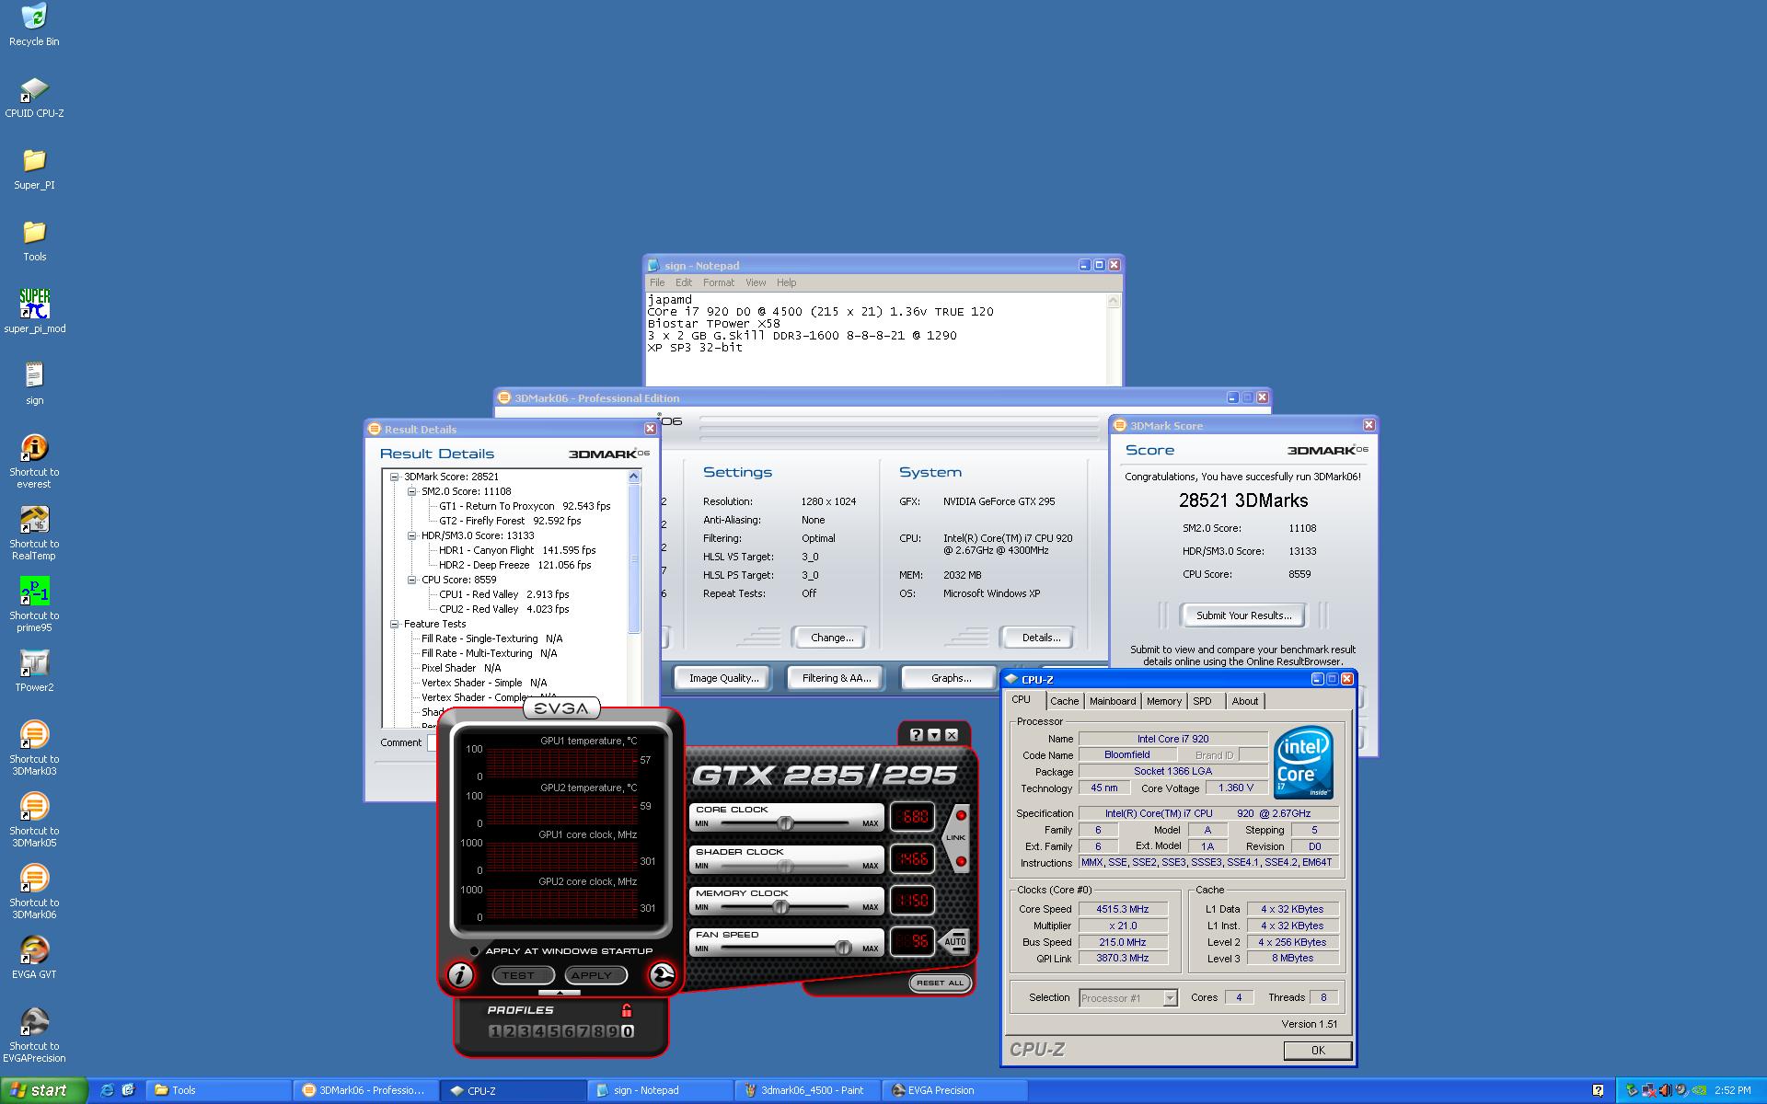The width and height of the screenshot is (1767, 1104).
Task: Launch Shortcut to prime95 icon
Action: (34, 604)
